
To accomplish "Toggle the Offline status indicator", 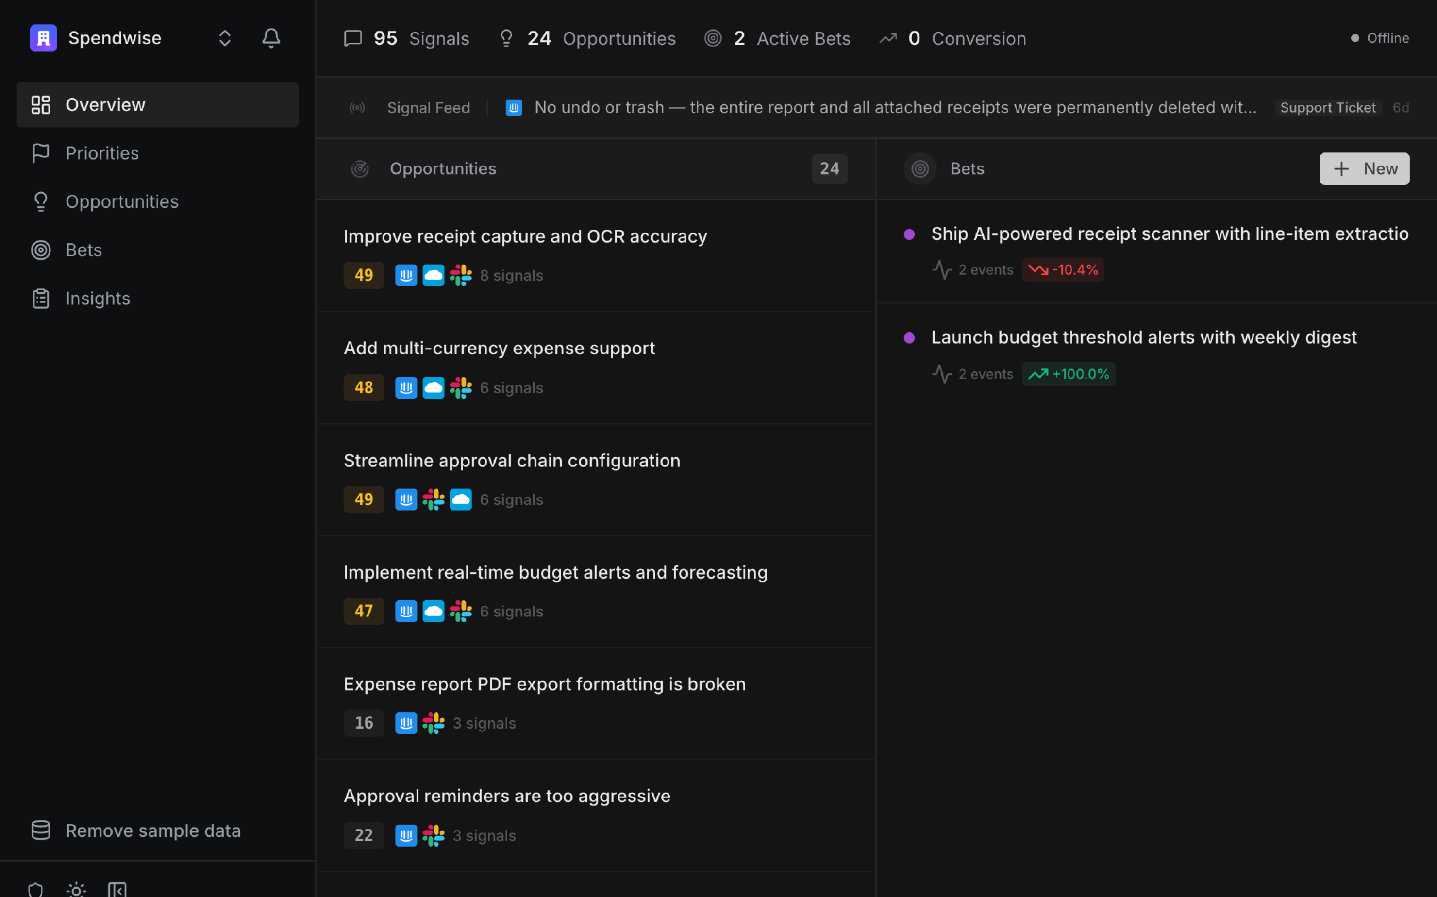I will (x=1379, y=37).
